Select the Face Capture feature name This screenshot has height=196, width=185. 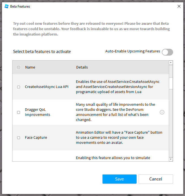(36, 138)
